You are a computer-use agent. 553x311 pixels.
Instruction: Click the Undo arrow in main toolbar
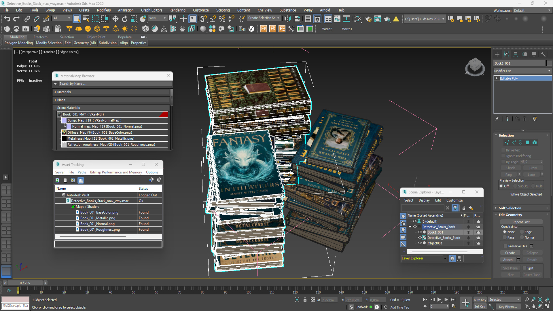pyautogui.click(x=7, y=19)
